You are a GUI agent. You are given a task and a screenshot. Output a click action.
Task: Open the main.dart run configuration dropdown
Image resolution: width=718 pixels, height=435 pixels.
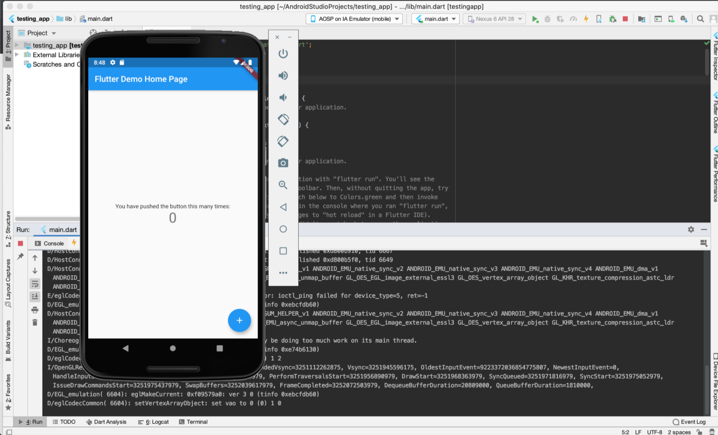click(436, 19)
